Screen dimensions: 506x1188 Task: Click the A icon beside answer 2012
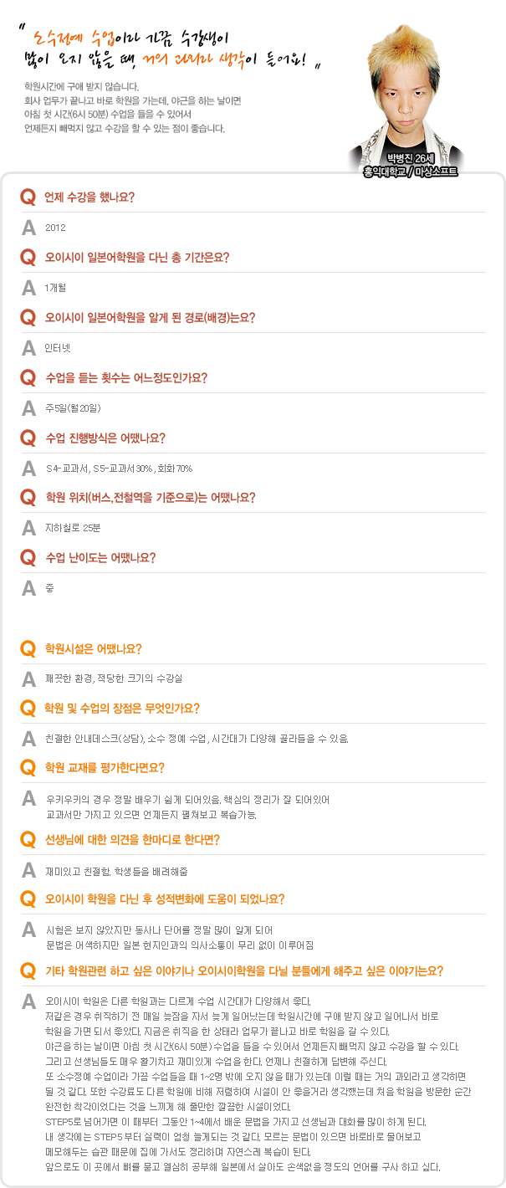click(28, 227)
